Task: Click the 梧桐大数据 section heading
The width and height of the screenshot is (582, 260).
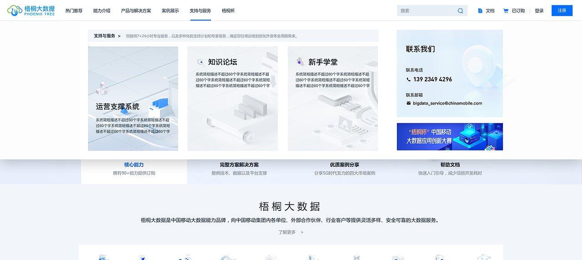Action: pyautogui.click(x=290, y=207)
